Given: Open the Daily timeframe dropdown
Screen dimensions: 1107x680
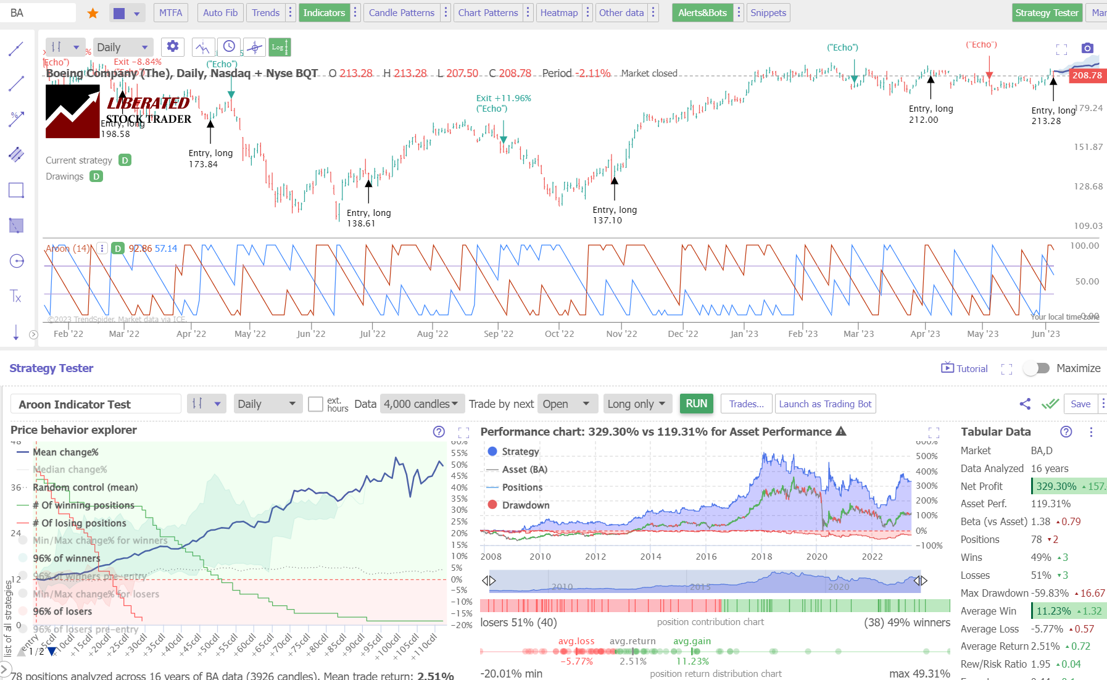Looking at the screenshot, I should [x=123, y=46].
